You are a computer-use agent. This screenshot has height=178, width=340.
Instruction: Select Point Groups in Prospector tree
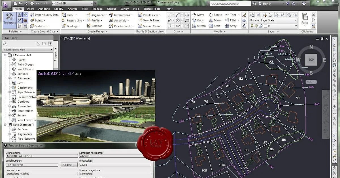[x=25, y=64]
